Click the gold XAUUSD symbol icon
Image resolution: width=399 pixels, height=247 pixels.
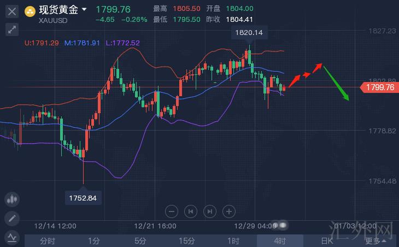click(30, 10)
